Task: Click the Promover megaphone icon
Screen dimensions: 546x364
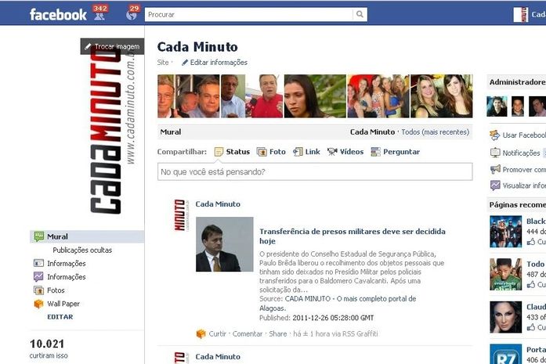Action: pos(495,169)
